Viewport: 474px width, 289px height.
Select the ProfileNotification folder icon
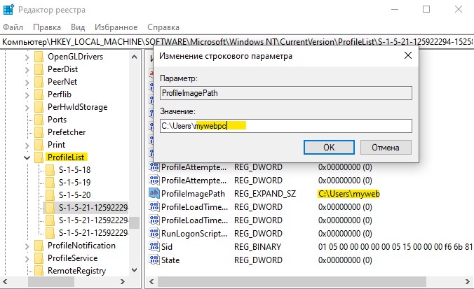coord(39,246)
